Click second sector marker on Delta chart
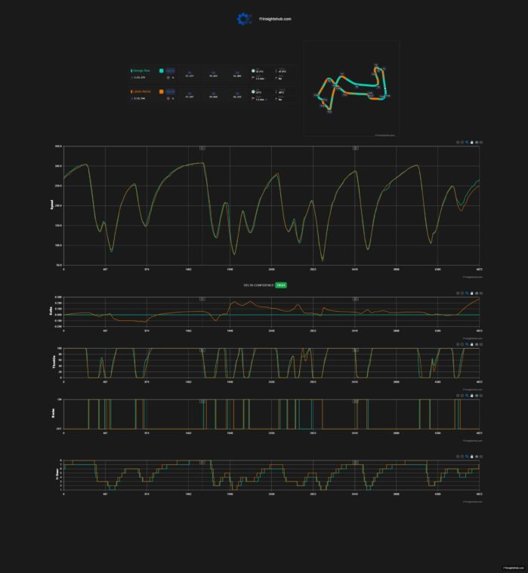Image resolution: width=528 pixels, height=573 pixels. (355, 299)
